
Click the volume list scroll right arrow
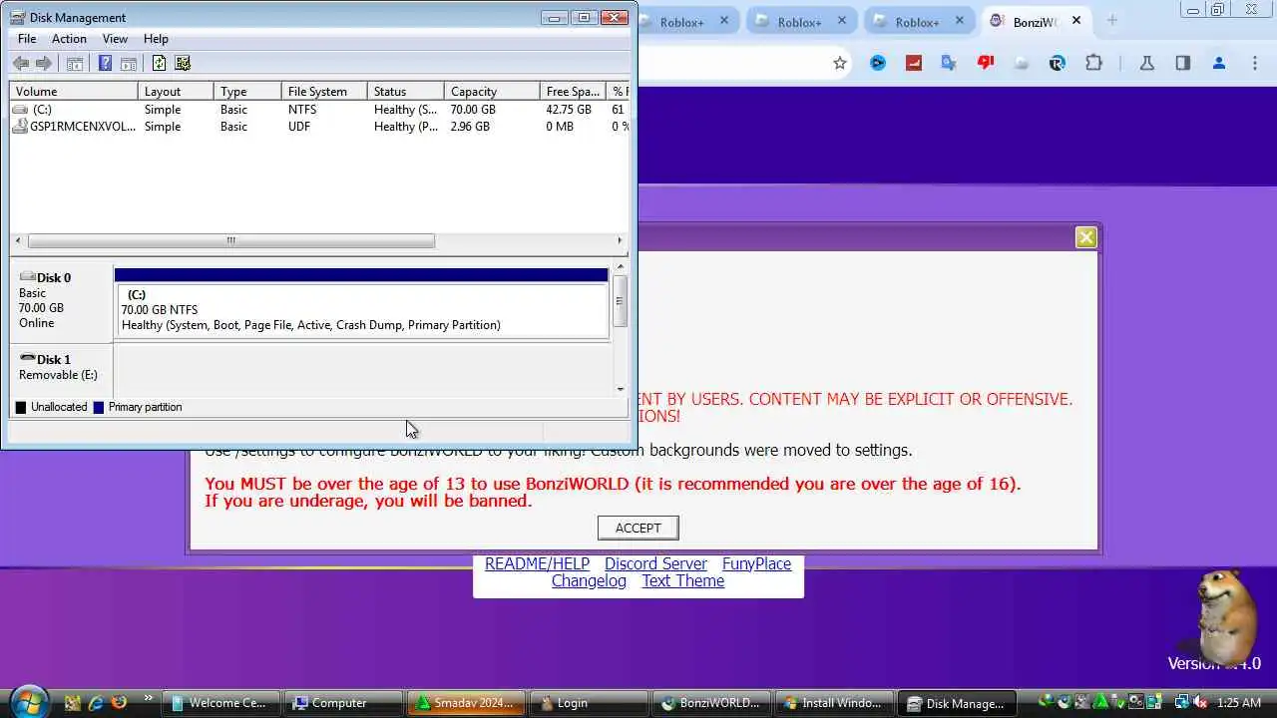[620, 240]
